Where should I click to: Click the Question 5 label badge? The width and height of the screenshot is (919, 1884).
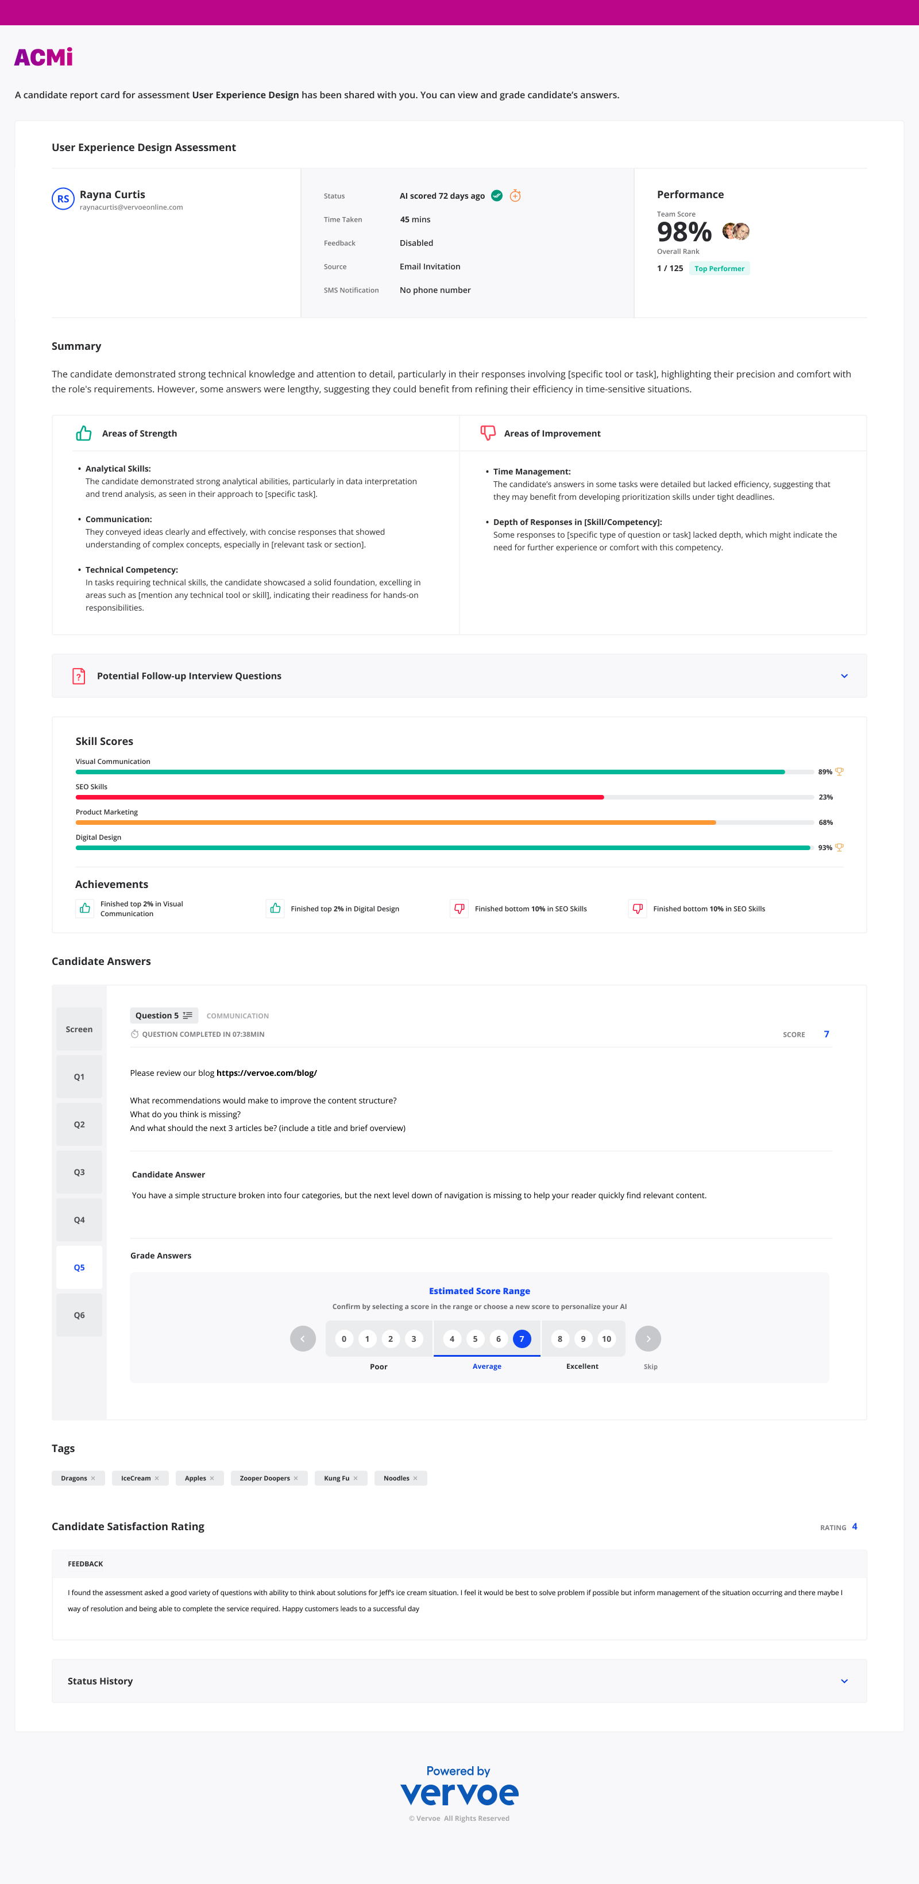(x=164, y=1015)
